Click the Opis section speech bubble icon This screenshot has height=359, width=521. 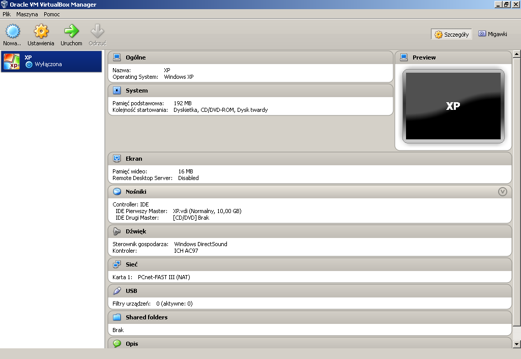coord(117,343)
